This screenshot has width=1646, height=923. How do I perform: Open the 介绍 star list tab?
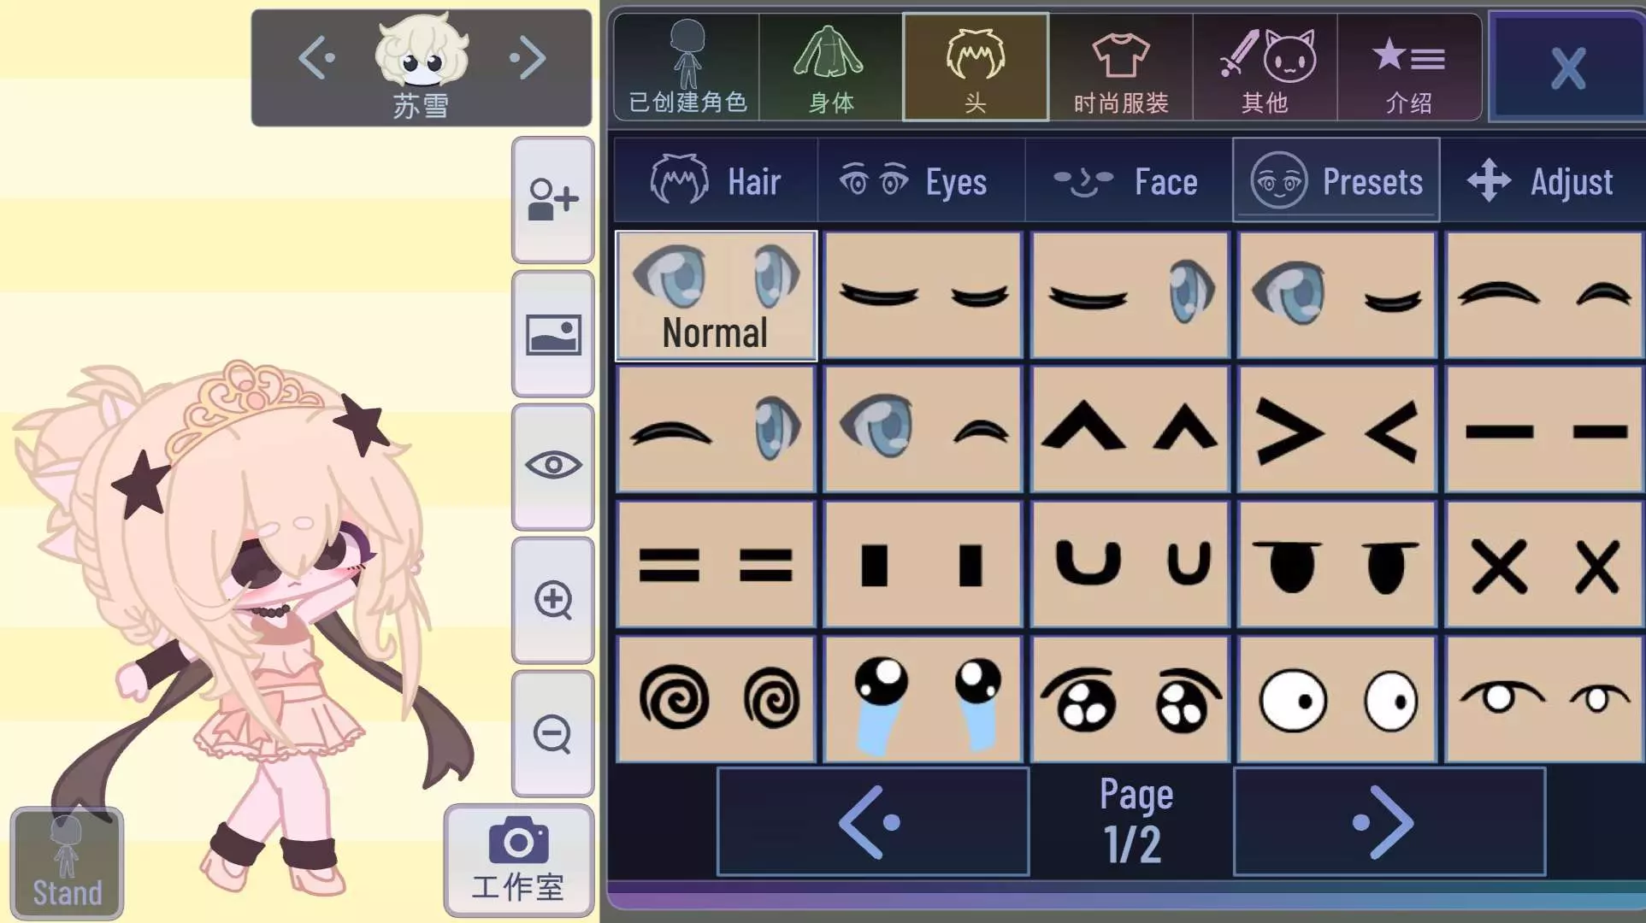[x=1408, y=68]
